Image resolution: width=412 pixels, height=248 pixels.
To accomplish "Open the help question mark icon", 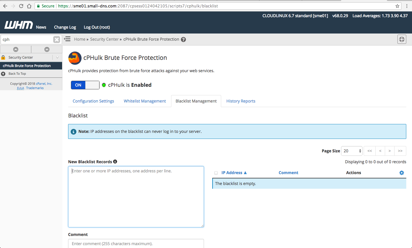I will 183,40.
